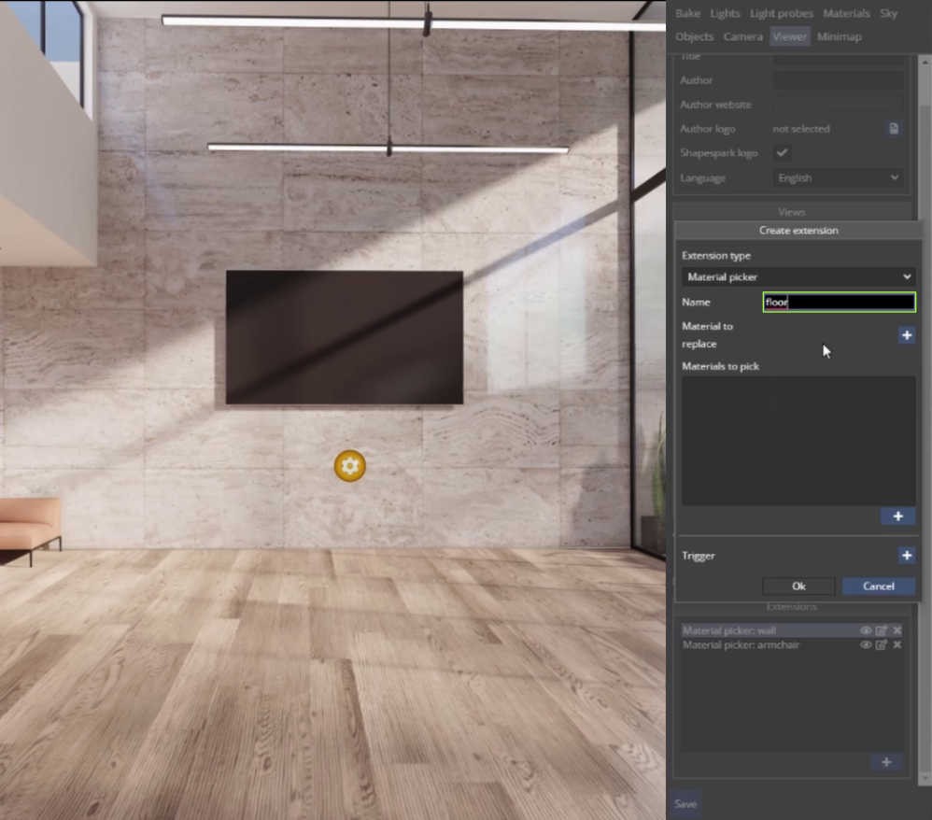The height and width of the screenshot is (820, 932).
Task: Click the plus icon under Materials to pick
Action: click(897, 516)
